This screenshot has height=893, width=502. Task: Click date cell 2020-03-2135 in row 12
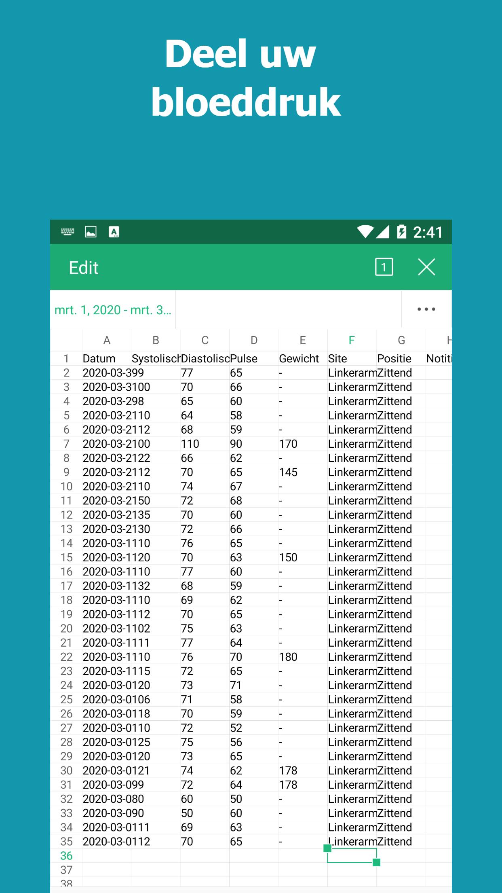pos(107,515)
